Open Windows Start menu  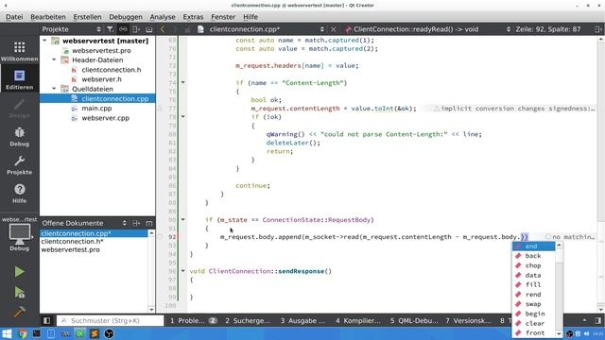[x=7, y=333]
